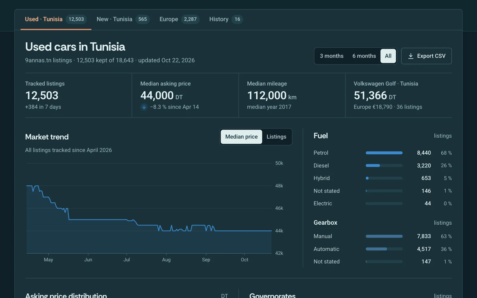
Task: Click the 12,503 badge on Used tab
Action: click(76, 19)
